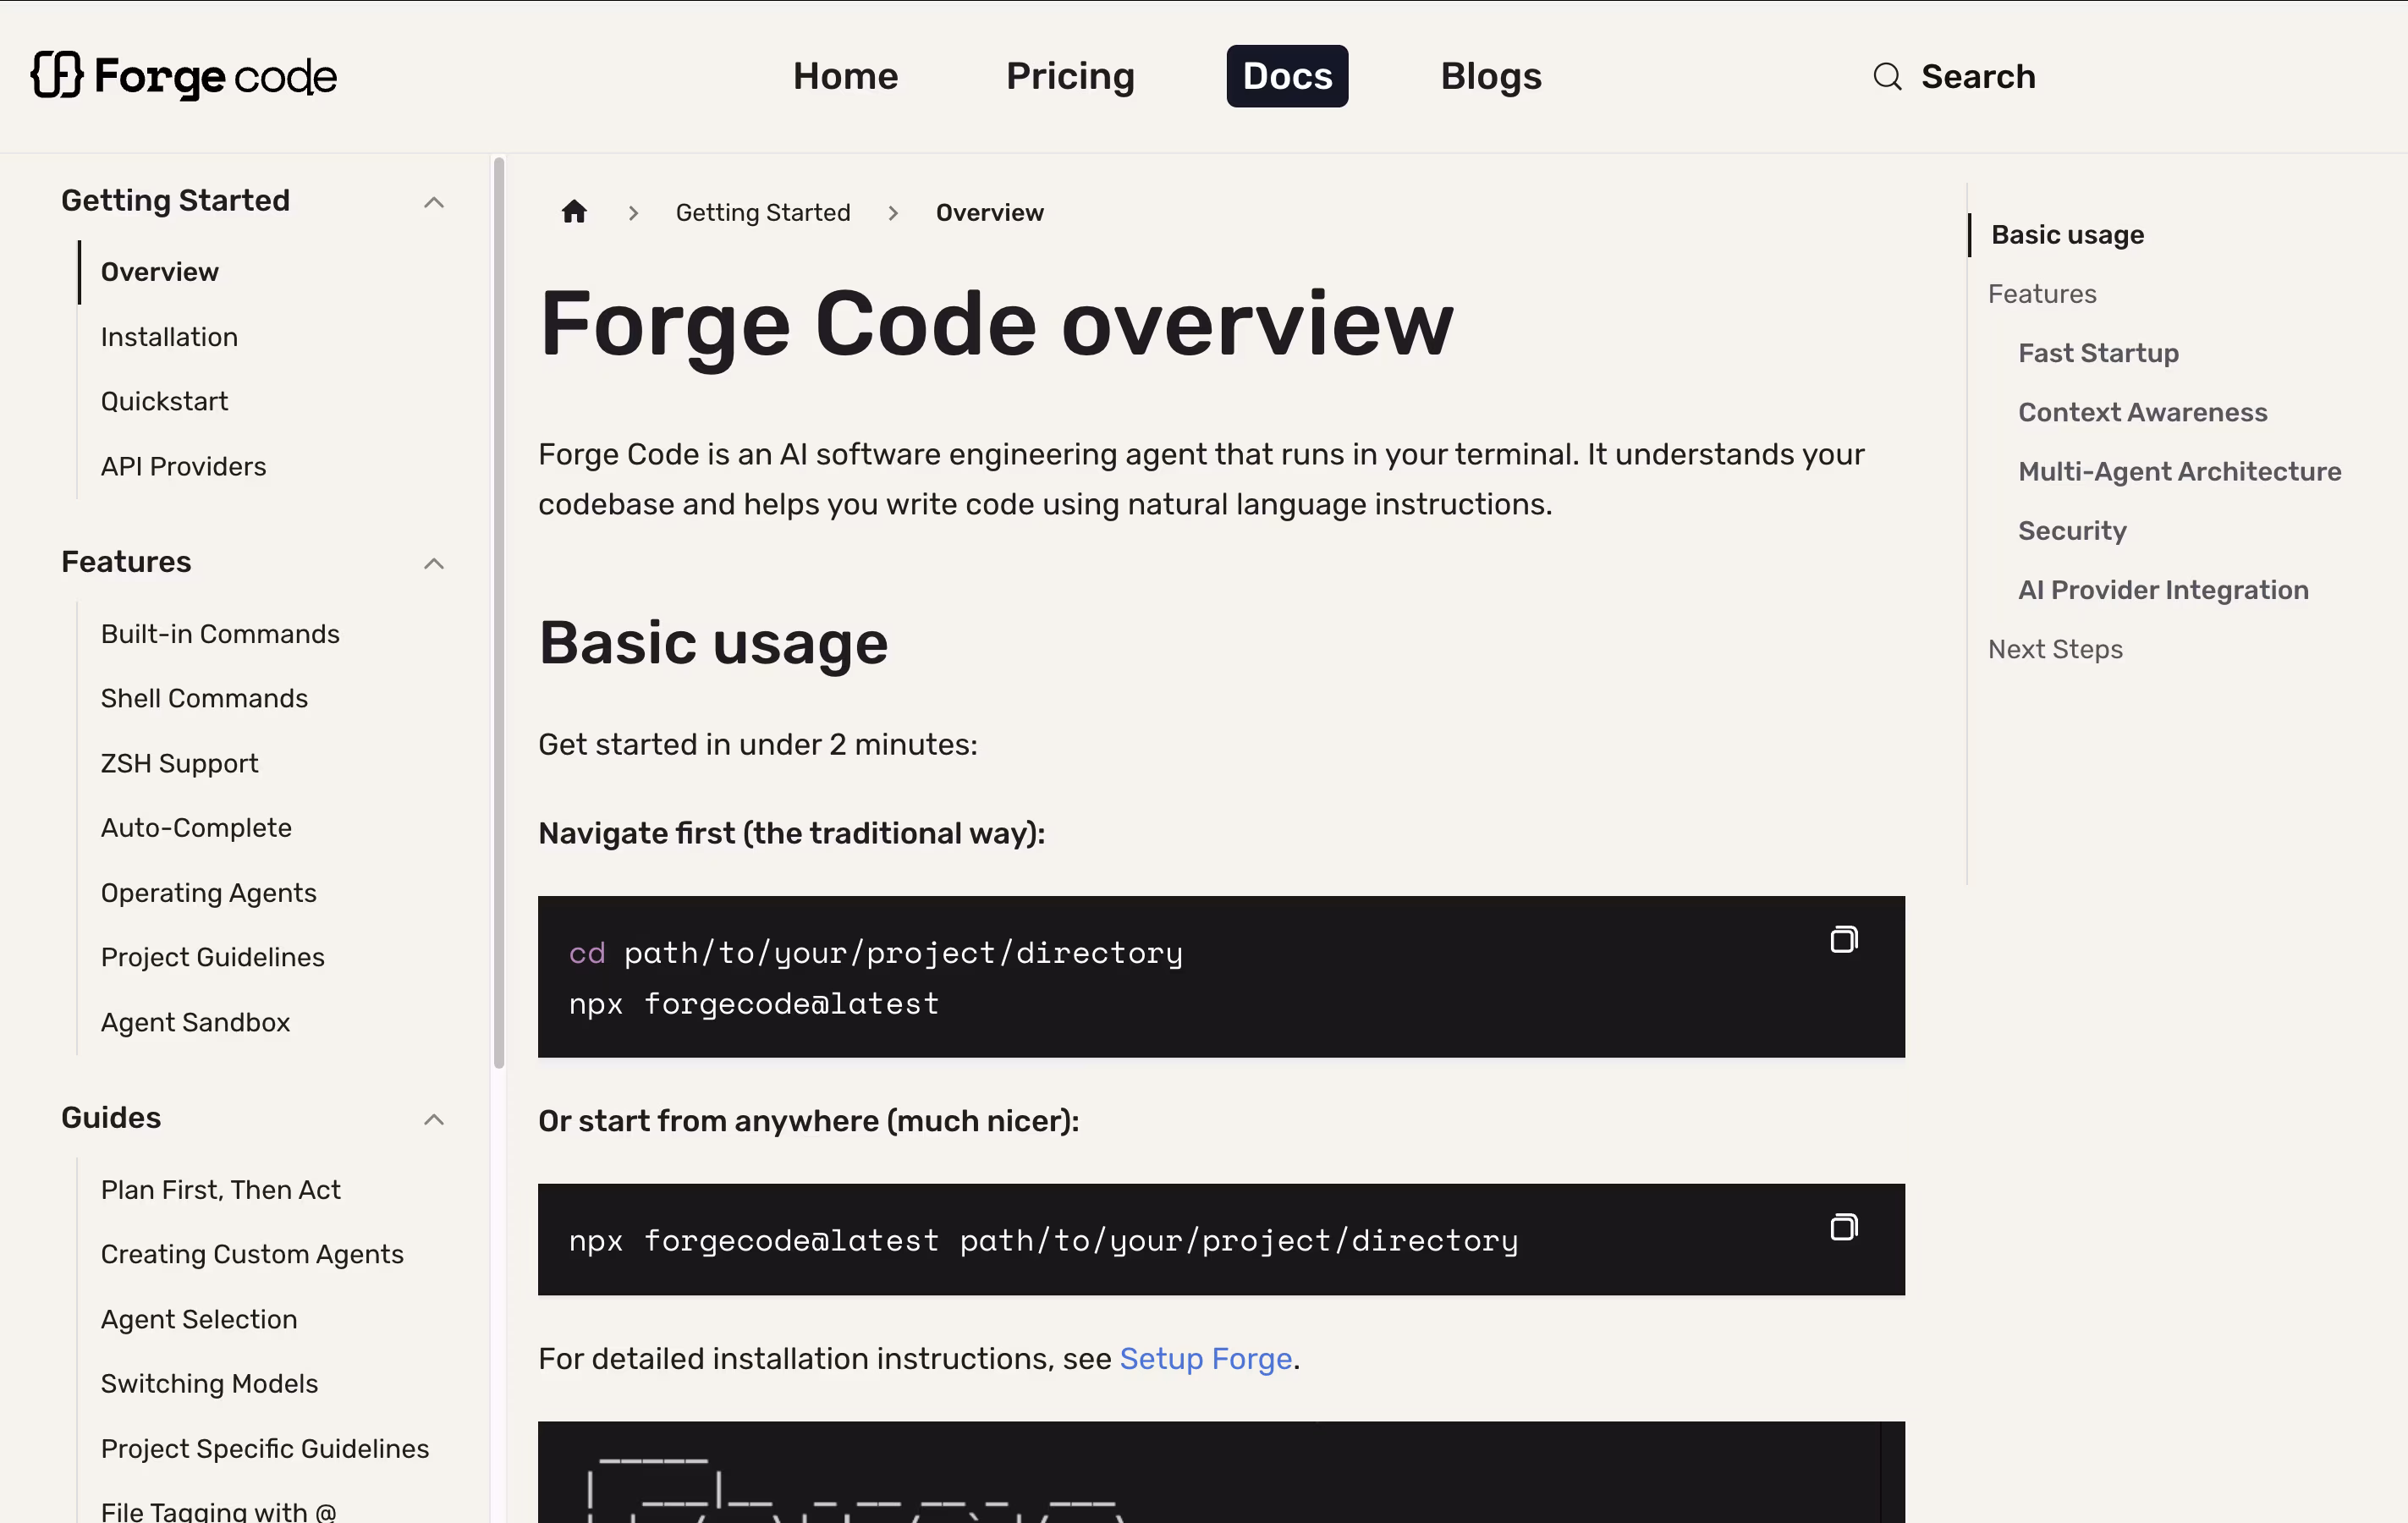Click the home breadcrumb icon
2408x1523 pixels.
[x=574, y=213]
